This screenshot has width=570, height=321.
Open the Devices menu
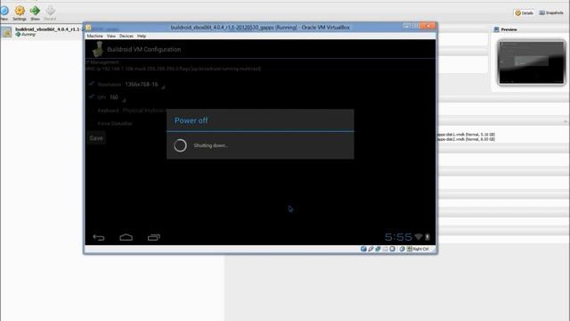coord(126,36)
